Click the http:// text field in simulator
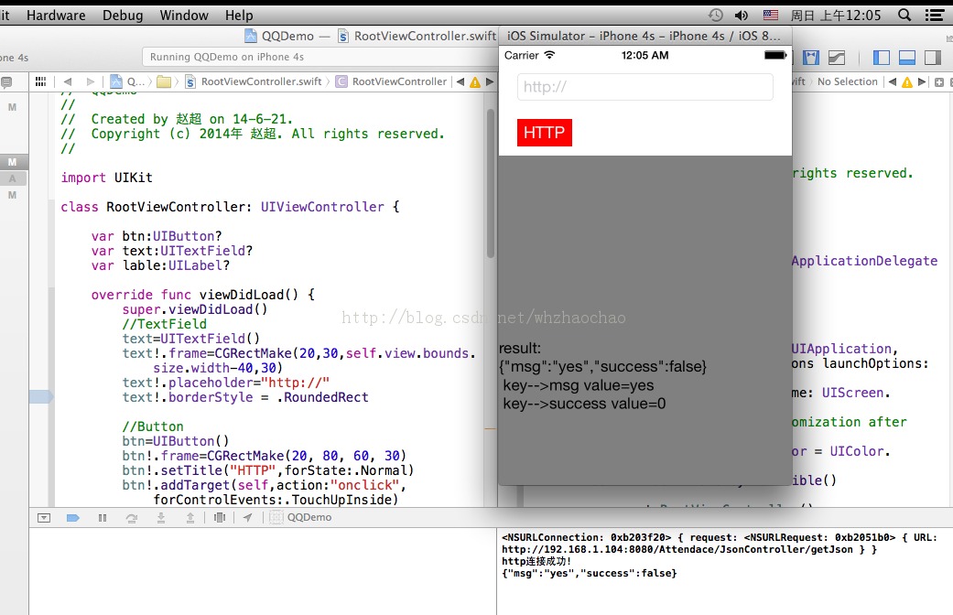 [x=644, y=87]
